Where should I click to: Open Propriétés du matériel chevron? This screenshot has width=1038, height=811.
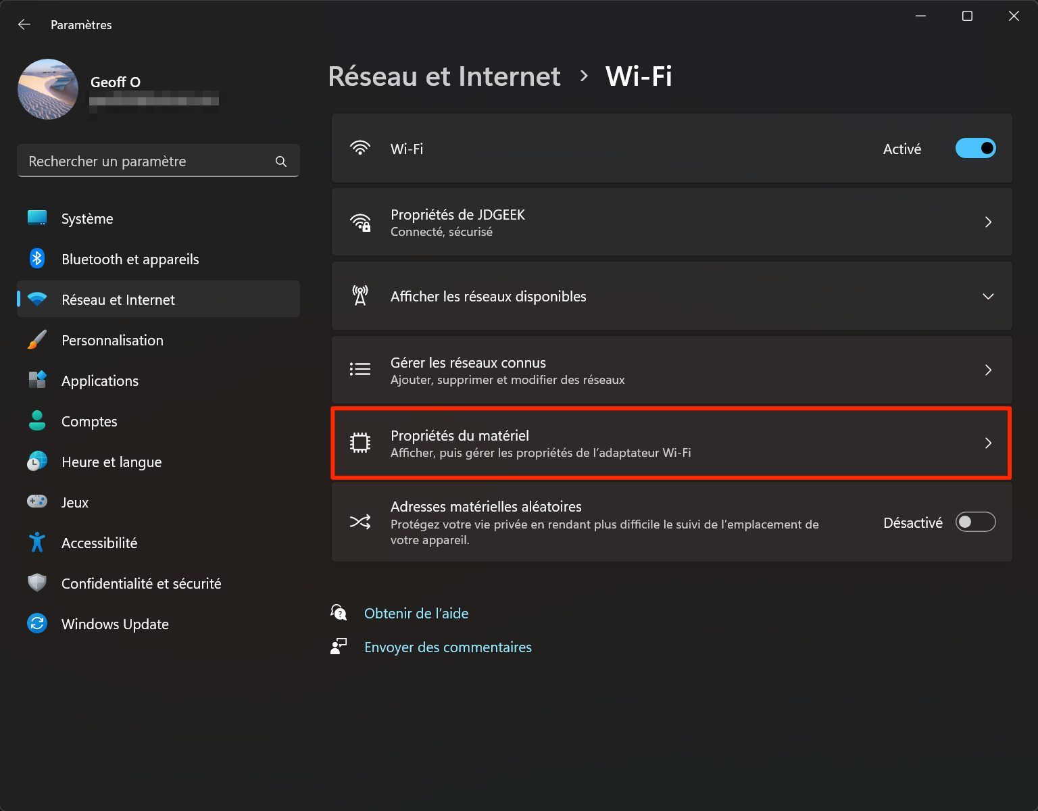988,443
